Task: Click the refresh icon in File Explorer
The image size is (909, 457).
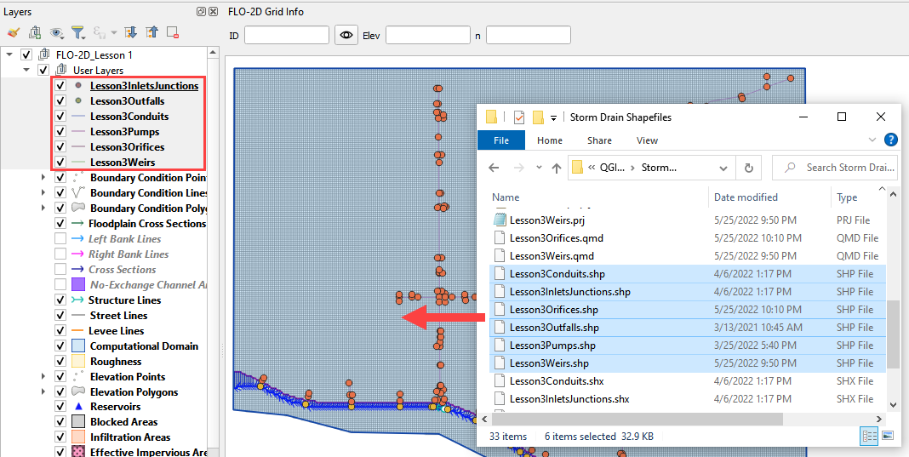Action: [x=748, y=168]
